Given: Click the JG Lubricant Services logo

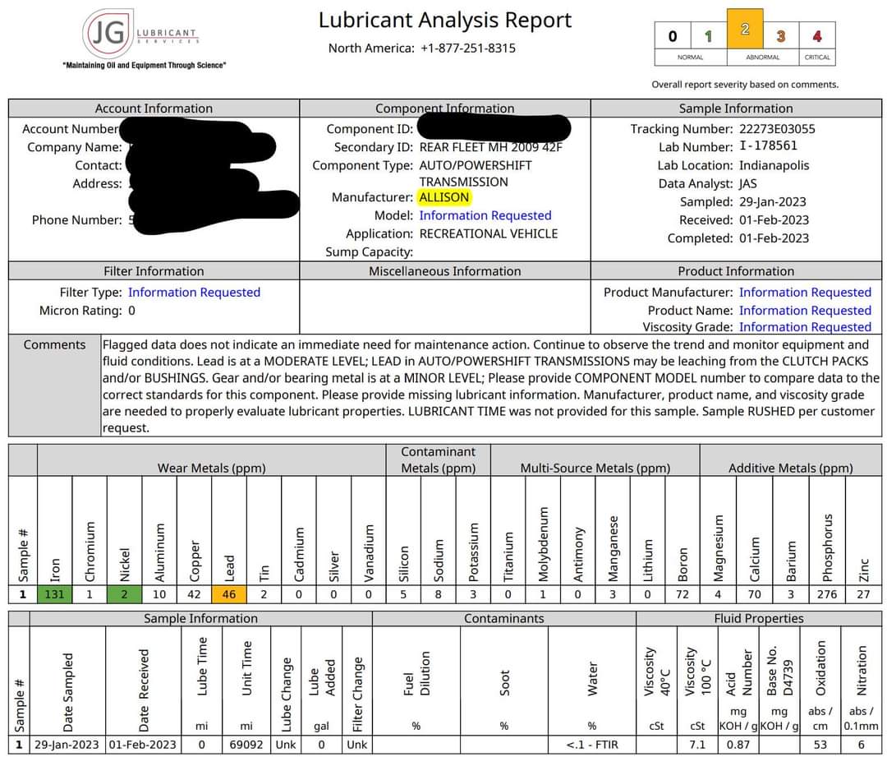Looking at the screenshot, I should pos(140,35).
